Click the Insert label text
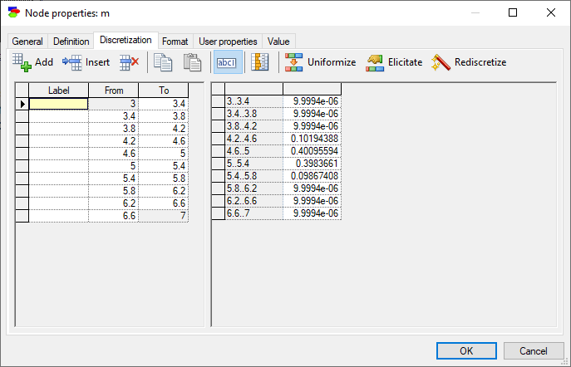The width and height of the screenshot is (571, 367). tap(97, 62)
